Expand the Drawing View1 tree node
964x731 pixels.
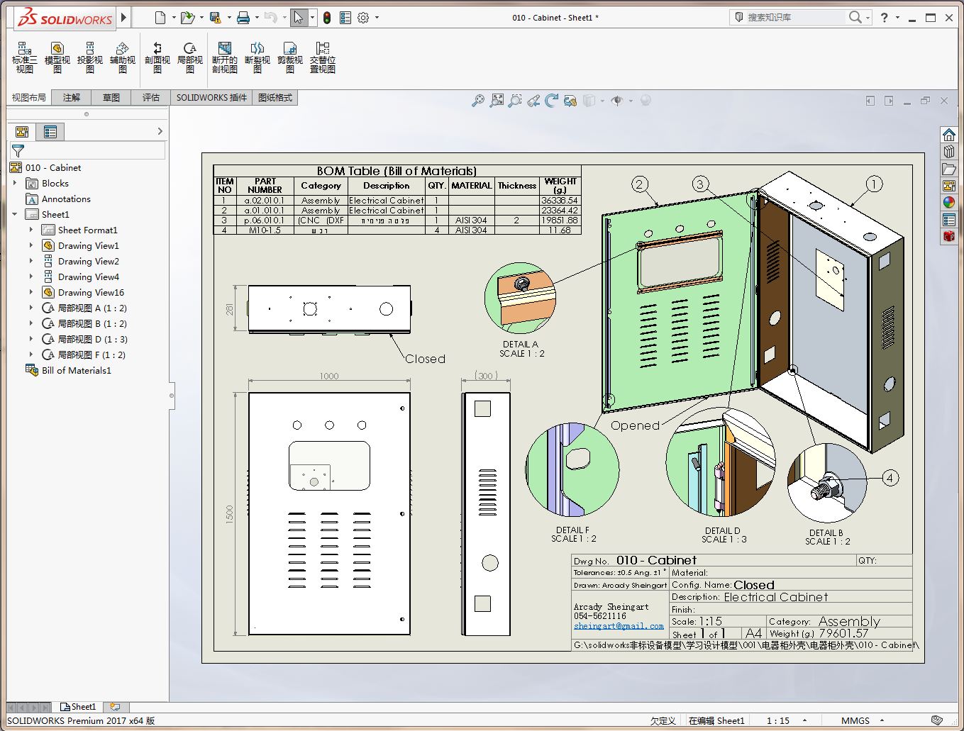point(31,245)
